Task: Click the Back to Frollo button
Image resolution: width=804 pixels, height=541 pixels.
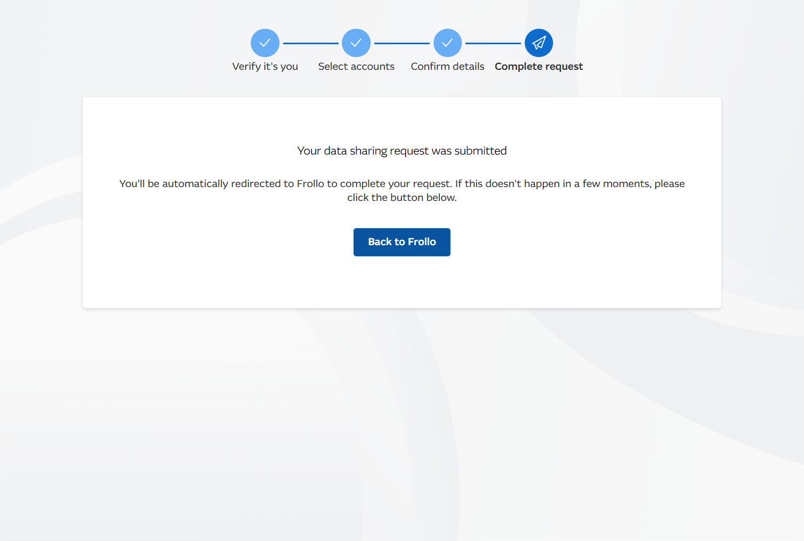Action: click(402, 242)
